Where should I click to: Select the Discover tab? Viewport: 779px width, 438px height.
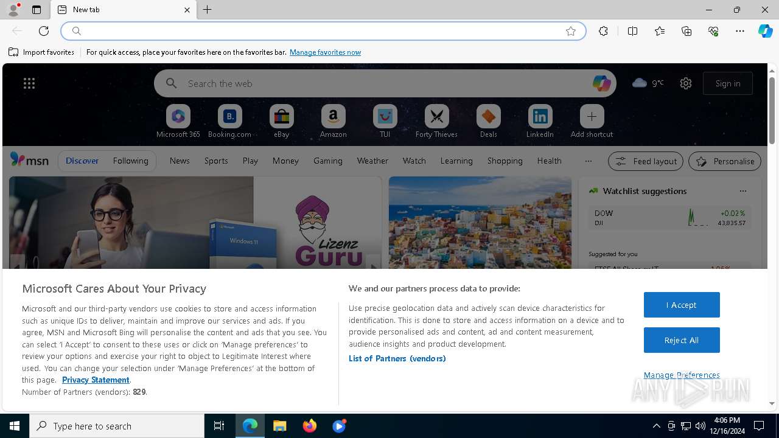[x=82, y=161]
